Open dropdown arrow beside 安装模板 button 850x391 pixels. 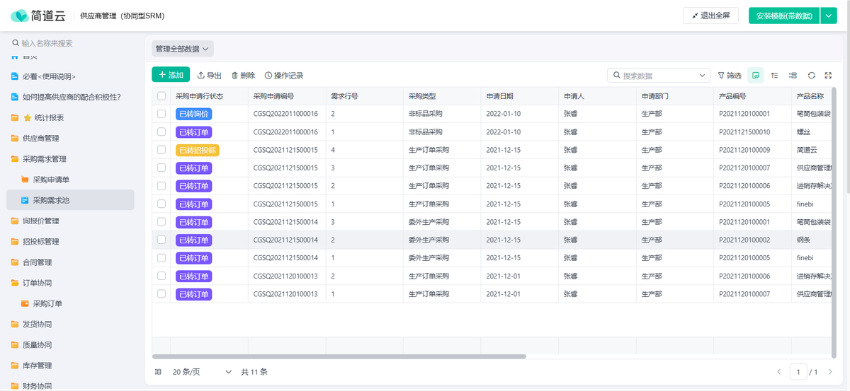point(829,16)
